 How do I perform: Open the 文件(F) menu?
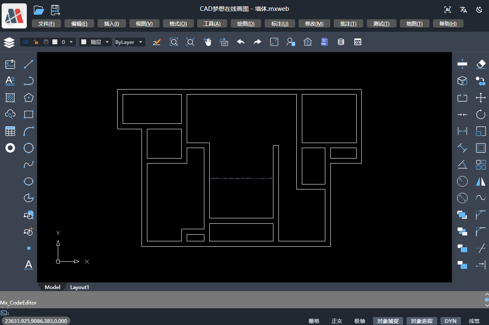click(46, 24)
